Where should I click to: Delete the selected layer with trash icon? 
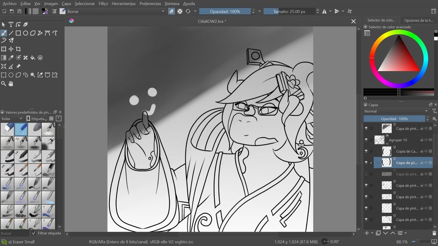pos(434,233)
